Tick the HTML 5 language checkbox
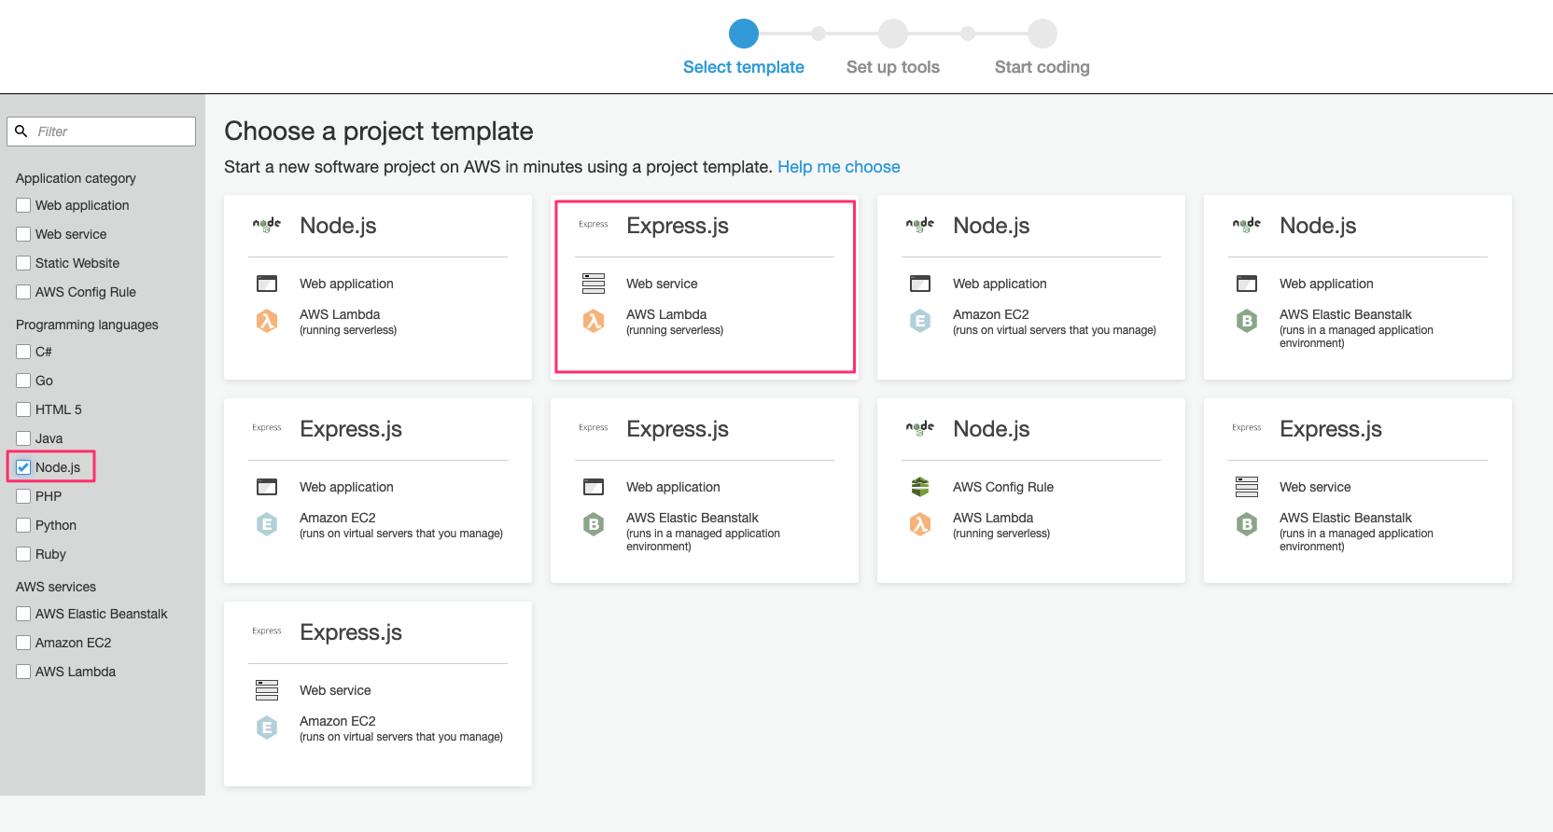The height and width of the screenshot is (832, 1553). click(x=23, y=409)
